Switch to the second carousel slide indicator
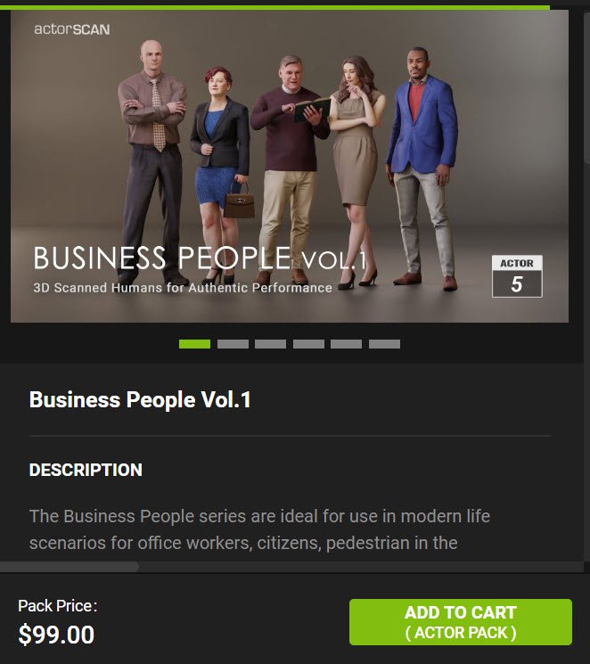The height and width of the screenshot is (664, 590). [x=233, y=344]
